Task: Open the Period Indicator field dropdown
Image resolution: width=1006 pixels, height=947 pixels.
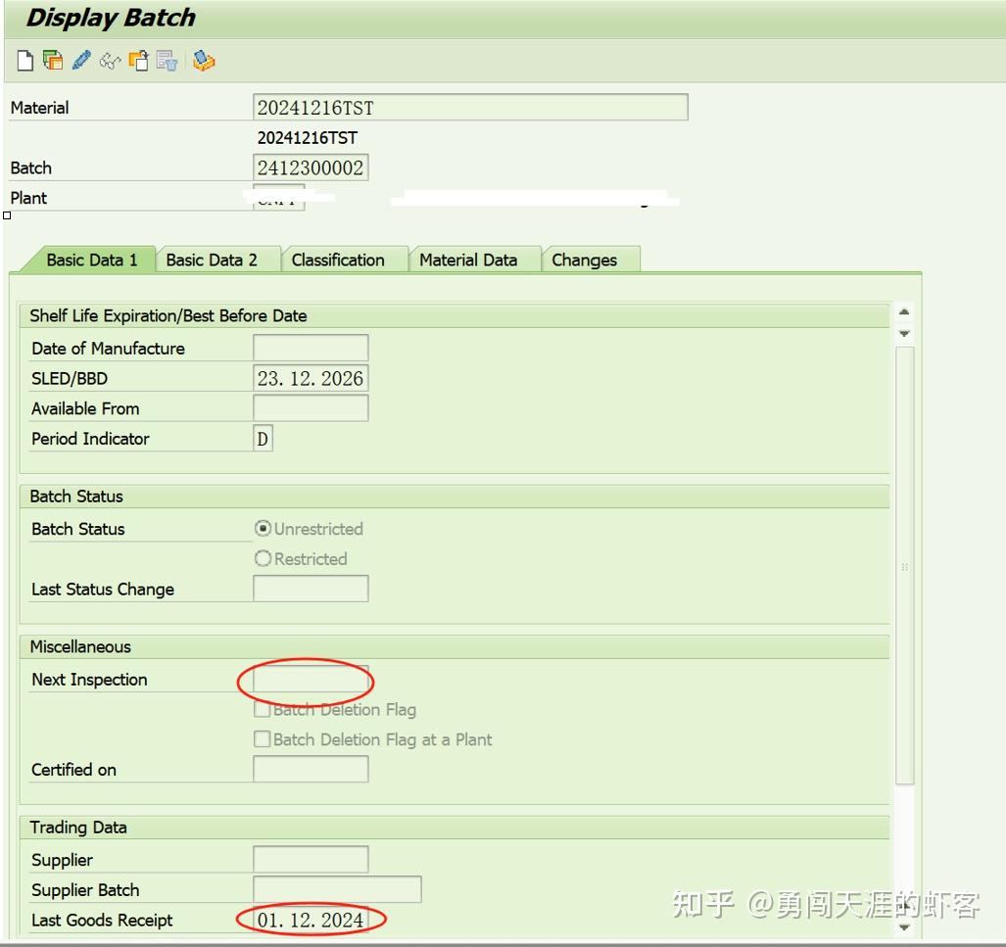Action: [263, 438]
